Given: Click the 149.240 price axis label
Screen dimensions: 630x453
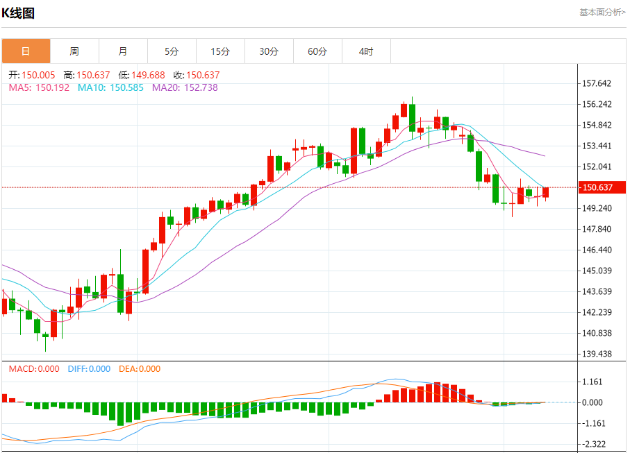Looking at the screenshot, I should point(597,208).
